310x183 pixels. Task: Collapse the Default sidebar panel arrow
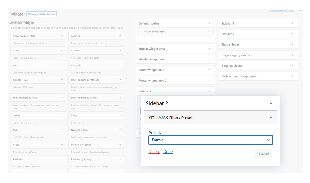pyautogui.click(x=210, y=23)
